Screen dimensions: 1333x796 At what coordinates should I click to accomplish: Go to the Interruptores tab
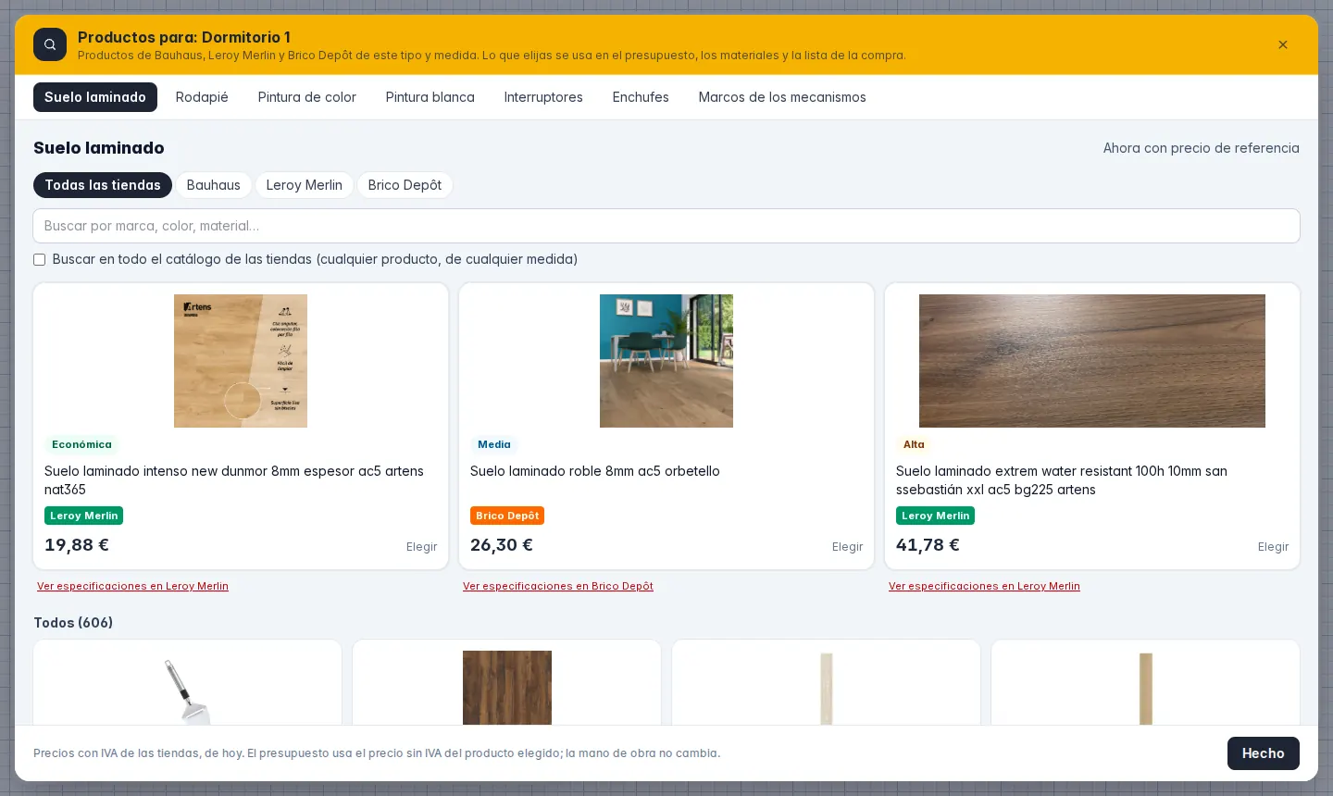(543, 97)
